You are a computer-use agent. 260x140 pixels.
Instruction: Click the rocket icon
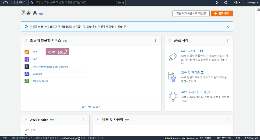[x=173, y=57]
